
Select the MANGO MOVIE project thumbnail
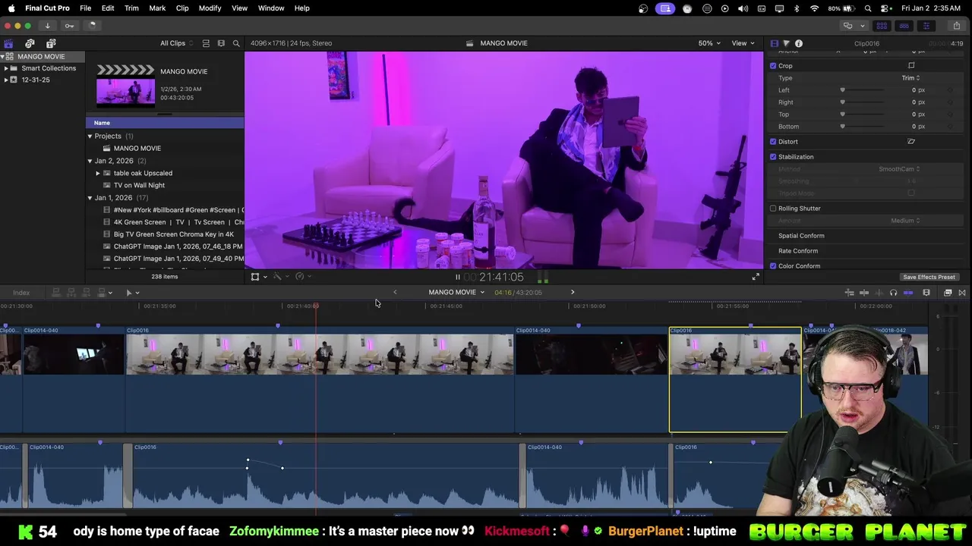tap(125, 86)
